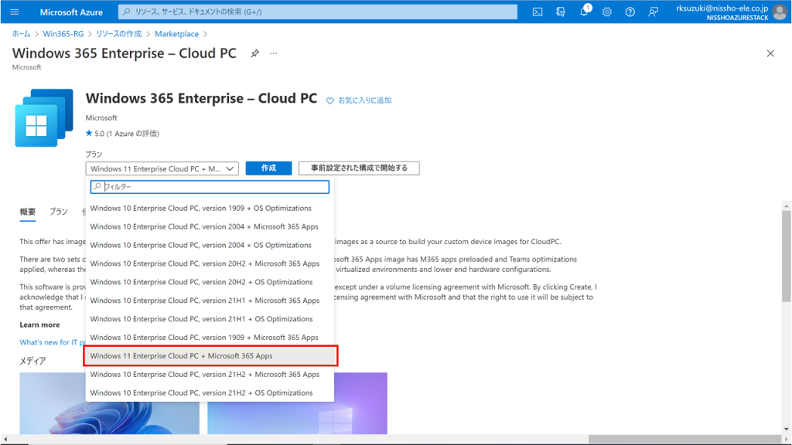Screen dimensions: 792x445
Task: Select Windows 10 version 1909 + Microsoft 365 Apps
Action: point(210,337)
